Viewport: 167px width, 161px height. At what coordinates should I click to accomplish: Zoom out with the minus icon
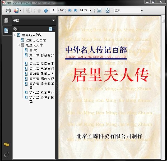[x=70, y=10]
